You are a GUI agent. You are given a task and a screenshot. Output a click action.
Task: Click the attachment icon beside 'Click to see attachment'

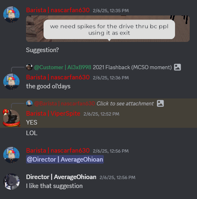(x=160, y=103)
